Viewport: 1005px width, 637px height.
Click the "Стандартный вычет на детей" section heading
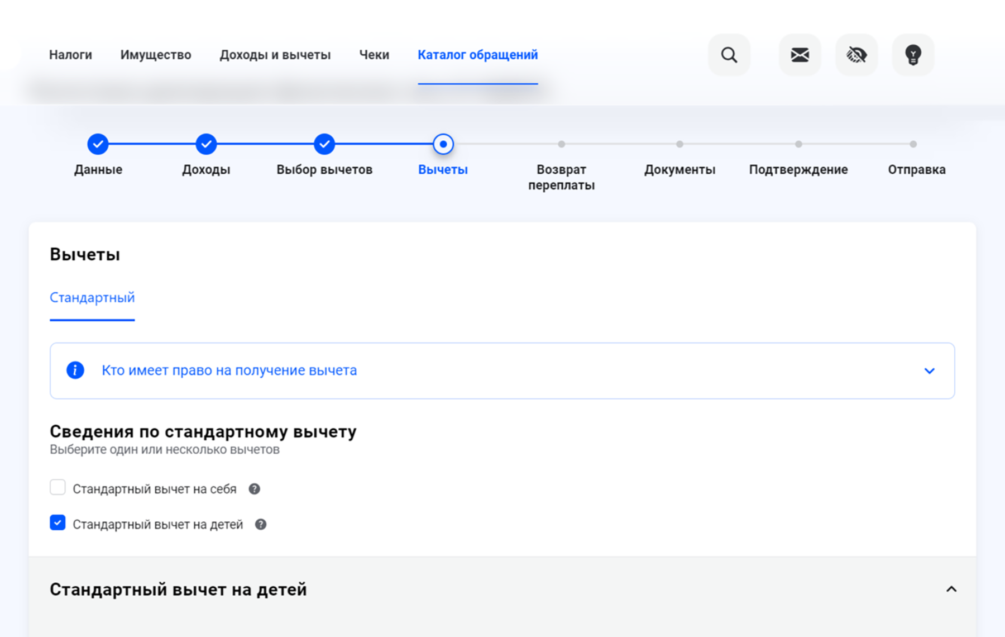pos(178,590)
